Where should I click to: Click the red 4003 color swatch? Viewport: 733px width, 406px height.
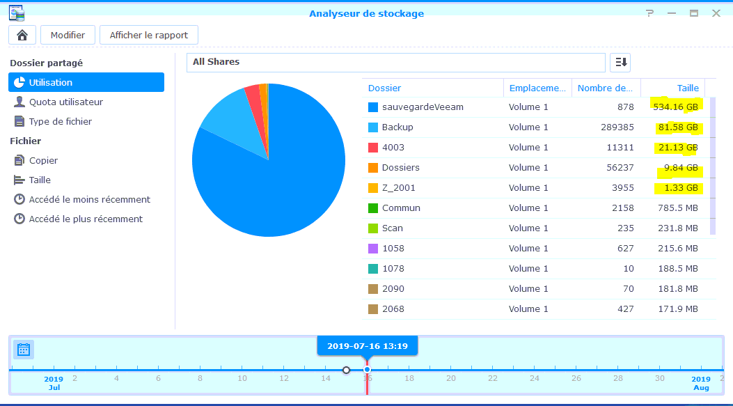pos(373,148)
